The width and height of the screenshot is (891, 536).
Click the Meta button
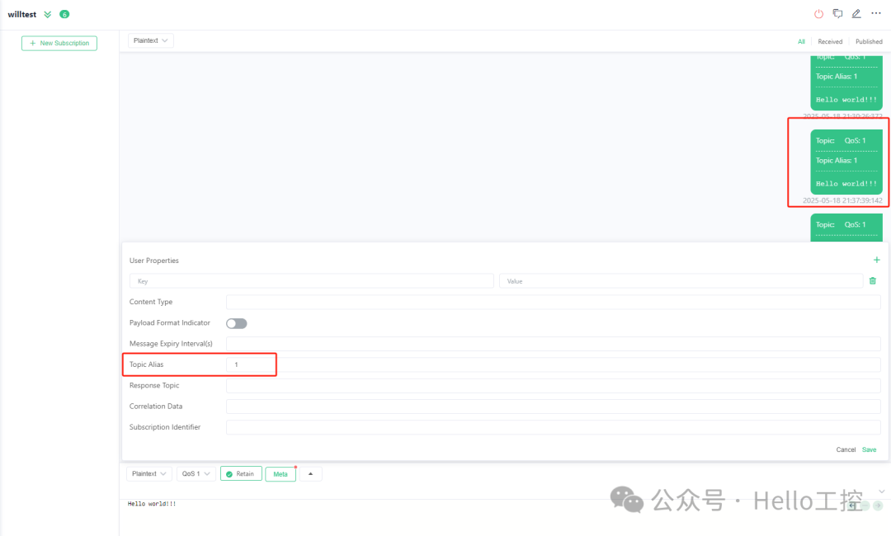(x=280, y=473)
